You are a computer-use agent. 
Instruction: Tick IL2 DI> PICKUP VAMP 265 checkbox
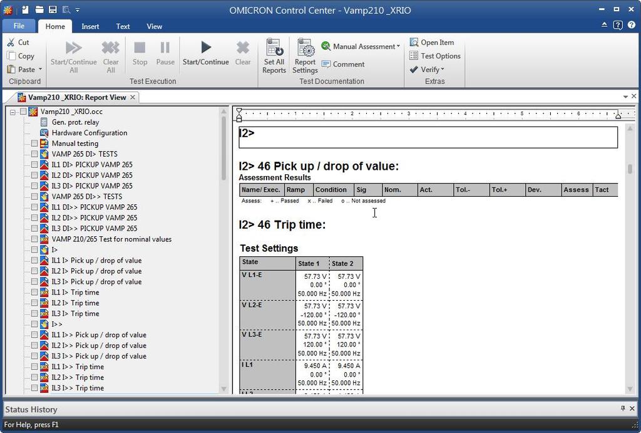34,175
